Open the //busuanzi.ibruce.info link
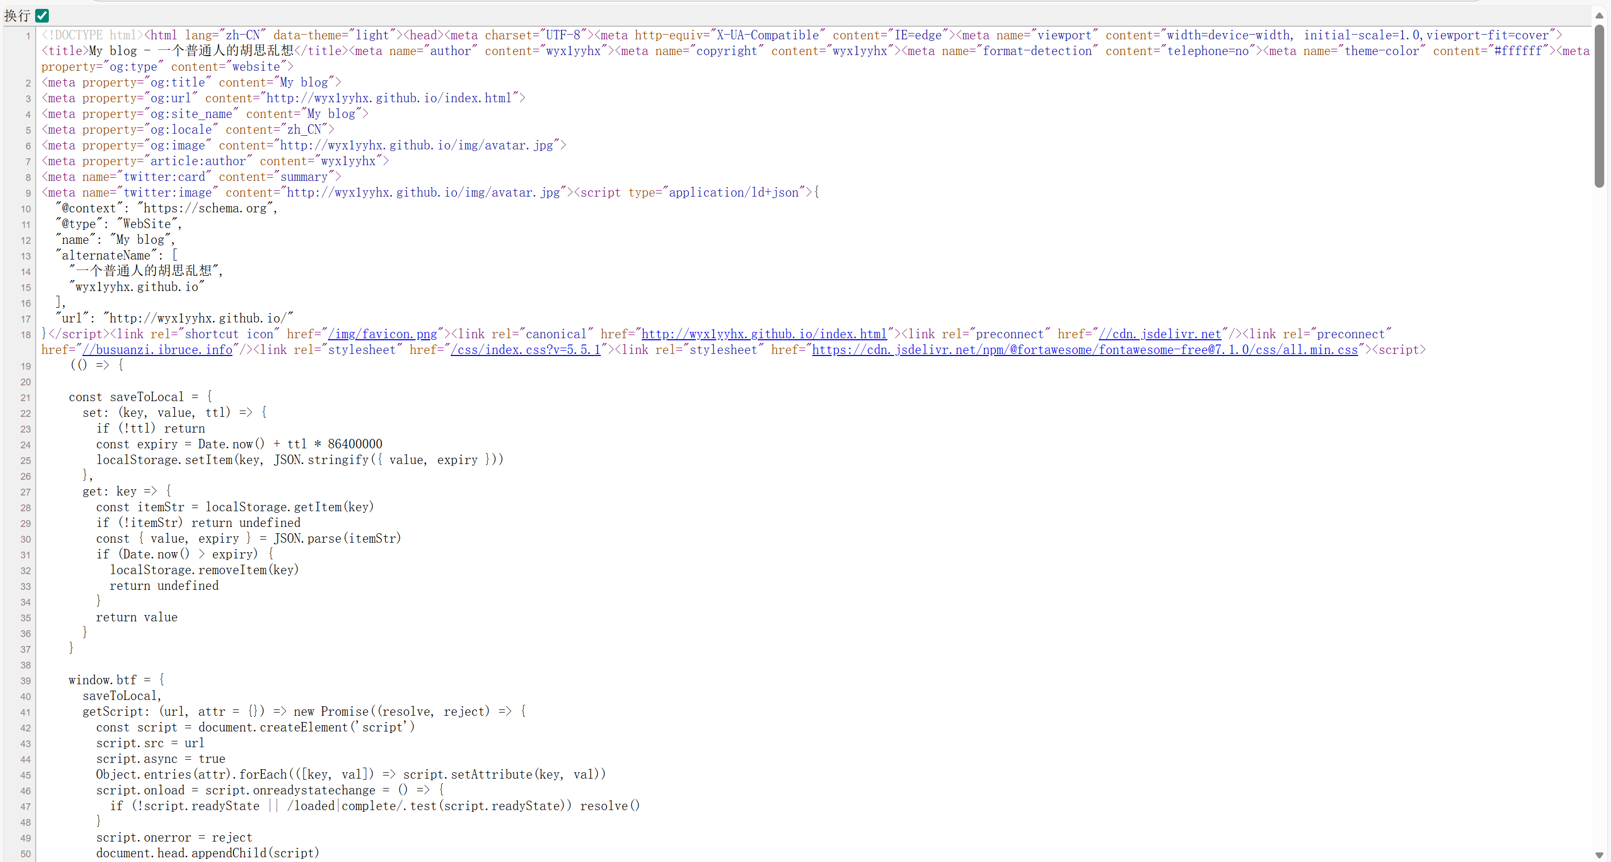Viewport: 1611px width, 862px height. pos(157,350)
